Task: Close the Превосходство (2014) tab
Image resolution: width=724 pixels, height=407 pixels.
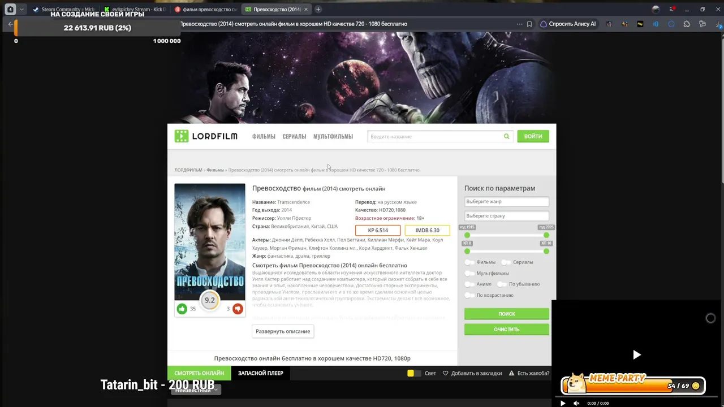Action: [x=306, y=9]
